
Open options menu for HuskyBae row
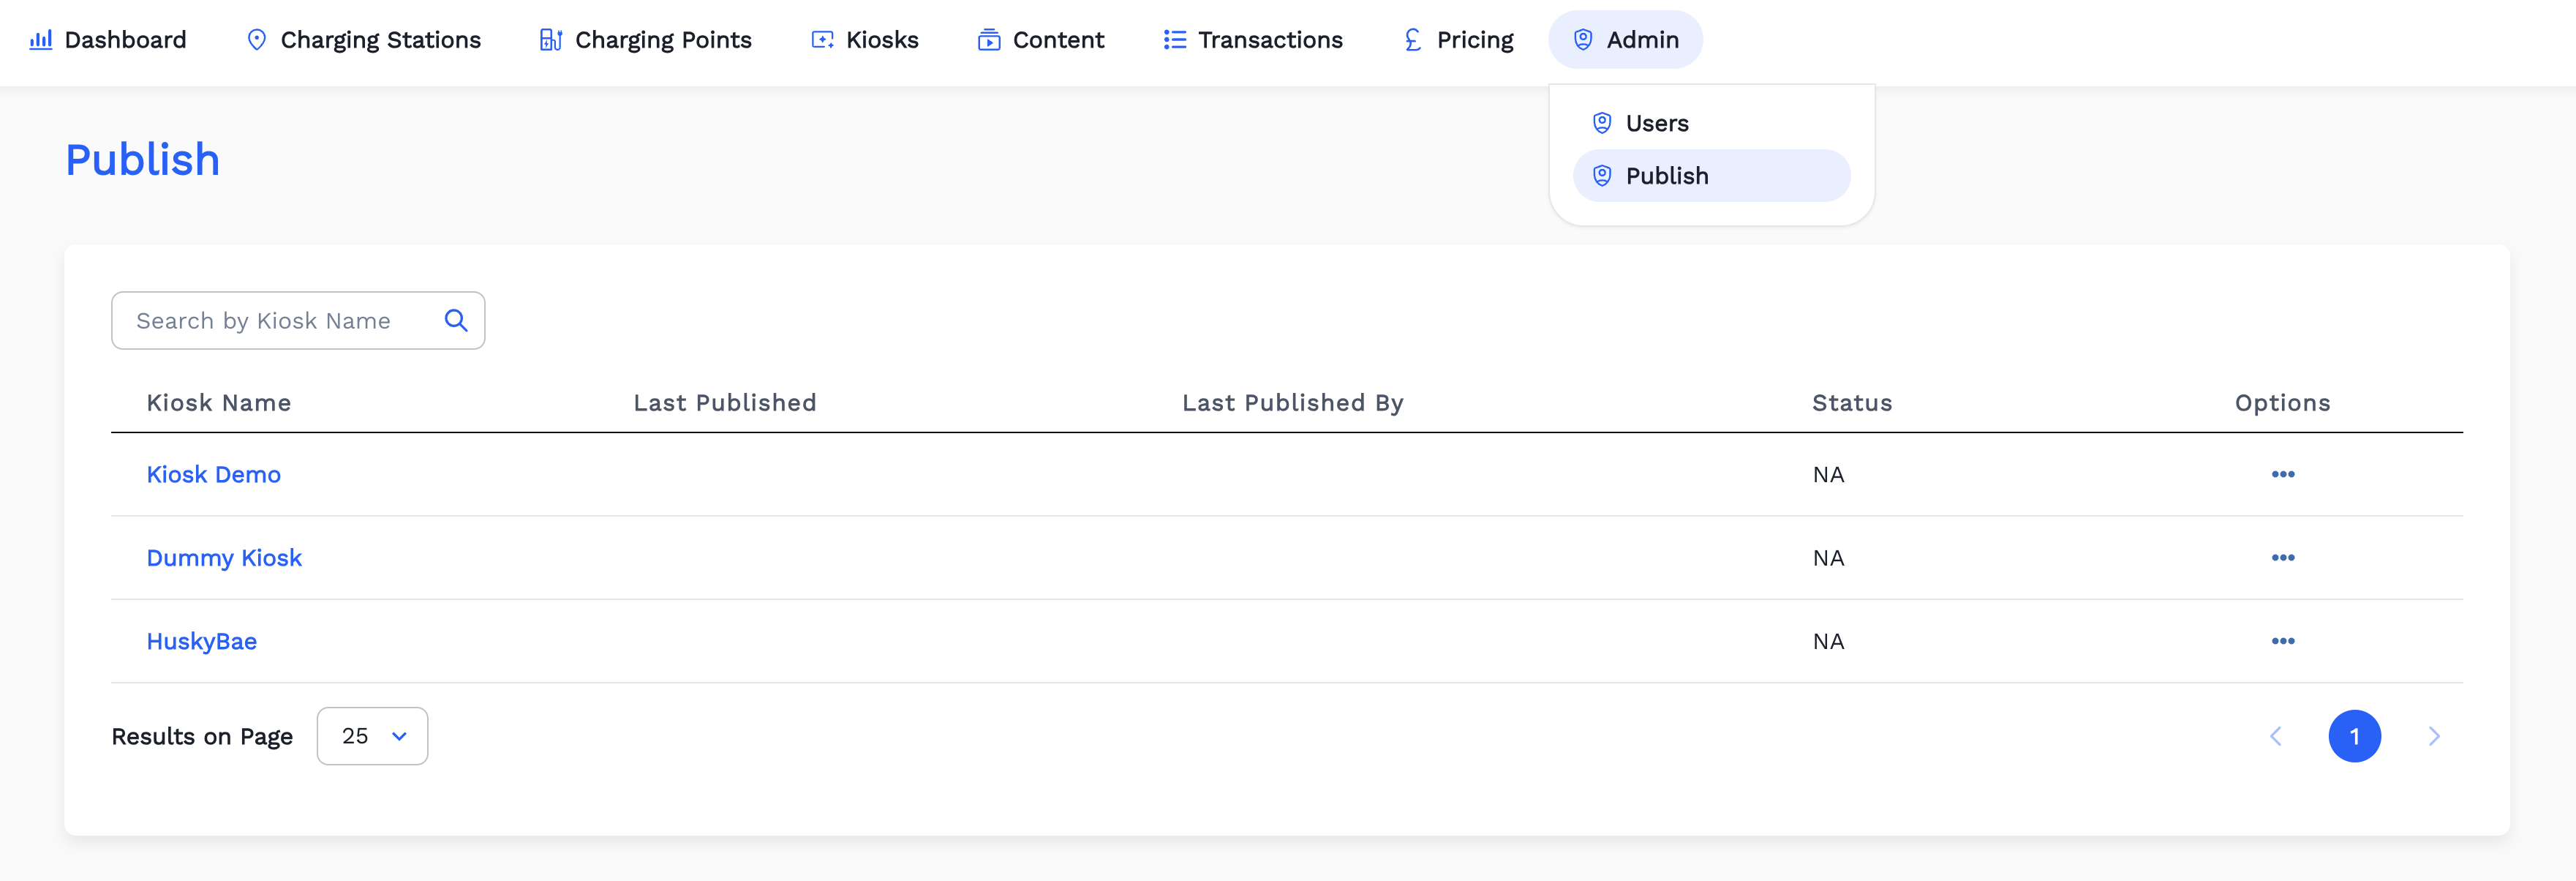(2282, 641)
